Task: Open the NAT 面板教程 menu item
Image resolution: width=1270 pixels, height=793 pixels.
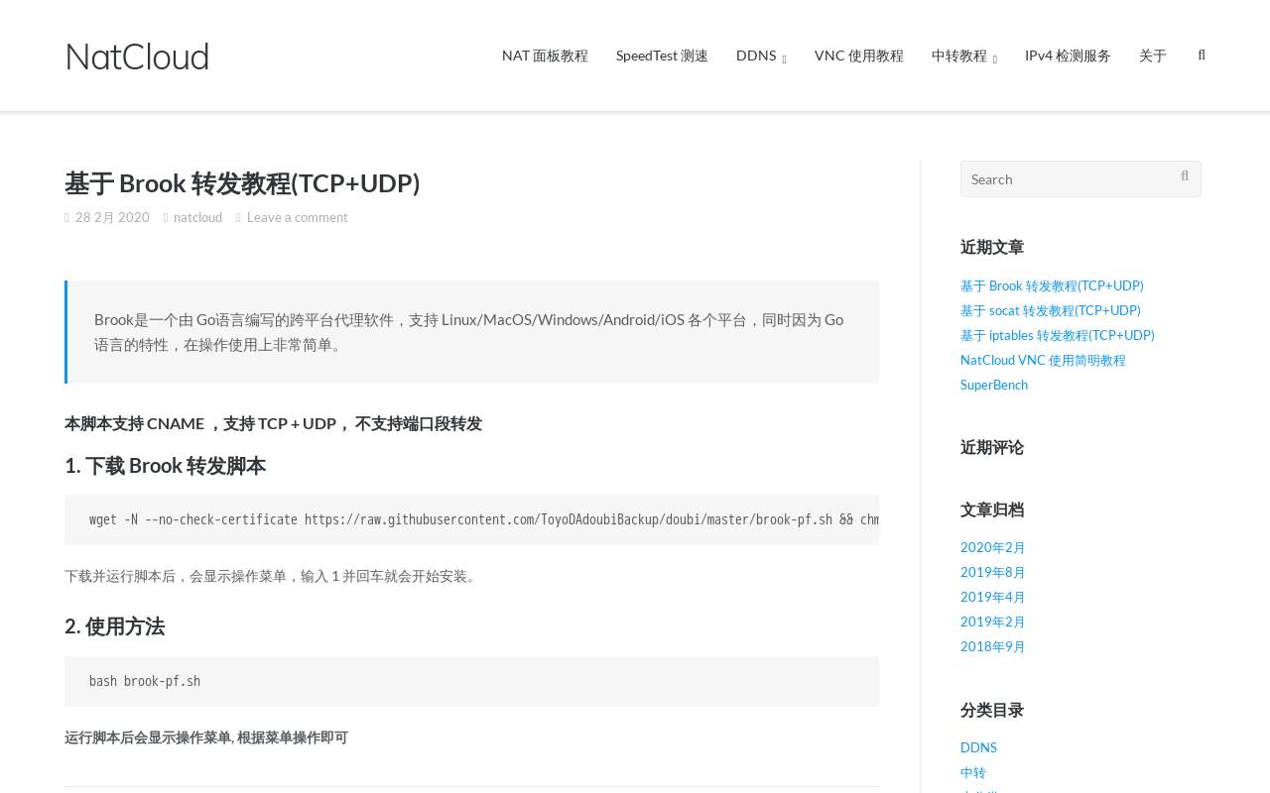Action: (x=545, y=56)
